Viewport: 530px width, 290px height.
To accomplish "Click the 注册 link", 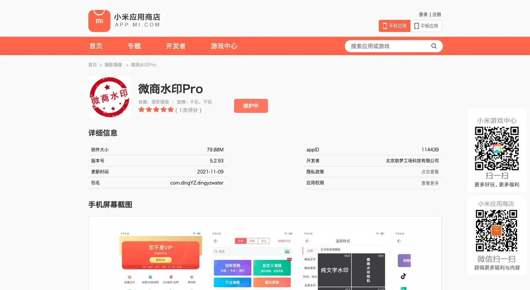I will [x=437, y=14].
